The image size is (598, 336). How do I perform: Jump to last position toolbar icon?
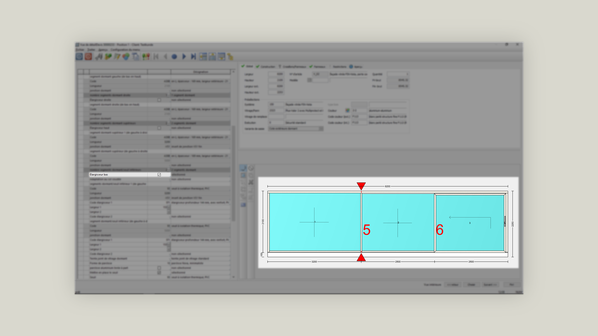pyautogui.click(x=193, y=57)
